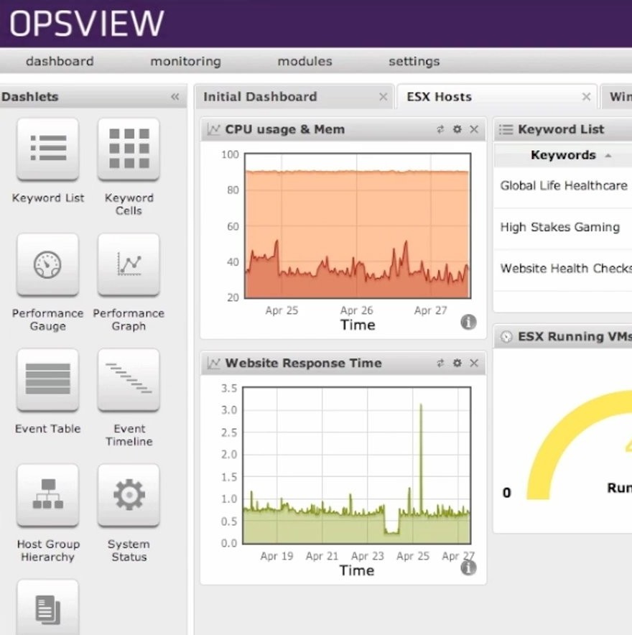Click the documents dashlet icon below Host Group Hierarchy
The image size is (632, 635).
point(48,608)
